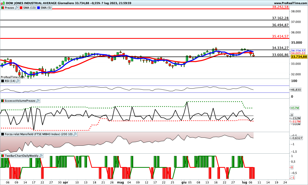Select the TwoBarChartDailyWeekly panel label
Viewport: 308px width, 185px height.
coord(22,156)
